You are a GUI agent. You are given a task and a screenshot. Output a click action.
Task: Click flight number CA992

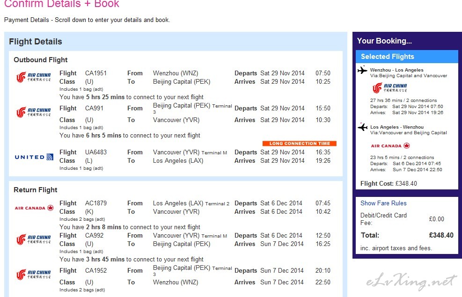[94, 235]
